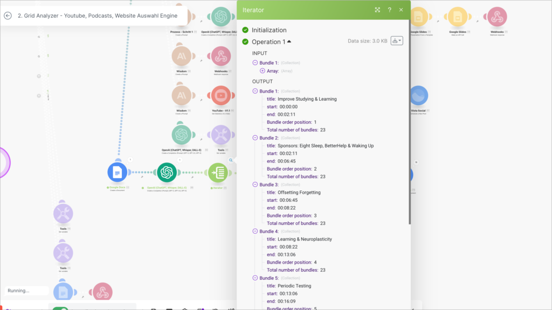Open help for the Iterator panel

389,10
